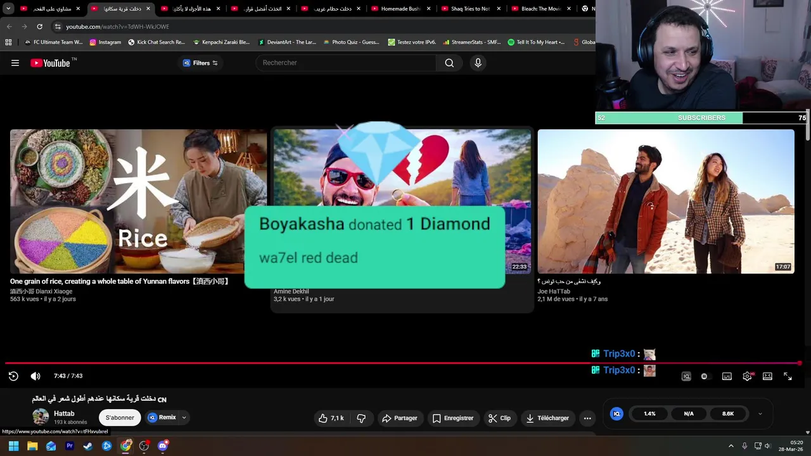This screenshot has width=811, height=456.
Task: Open Discord from the taskbar
Action: click(163, 446)
